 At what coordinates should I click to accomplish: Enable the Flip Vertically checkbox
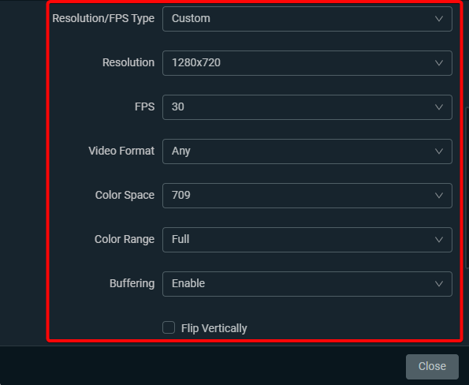(x=169, y=327)
